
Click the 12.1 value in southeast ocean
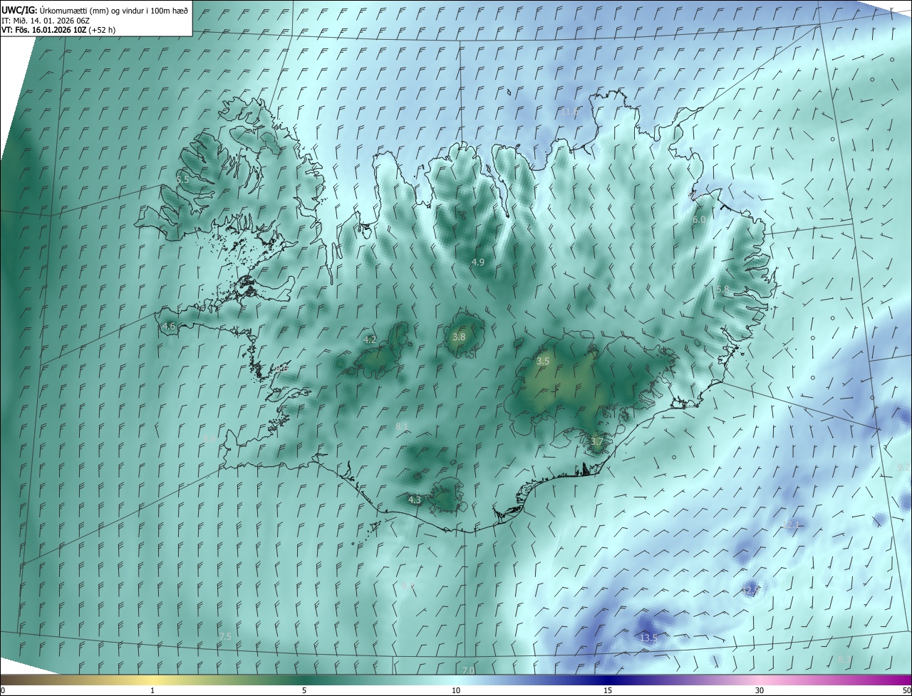(x=792, y=524)
